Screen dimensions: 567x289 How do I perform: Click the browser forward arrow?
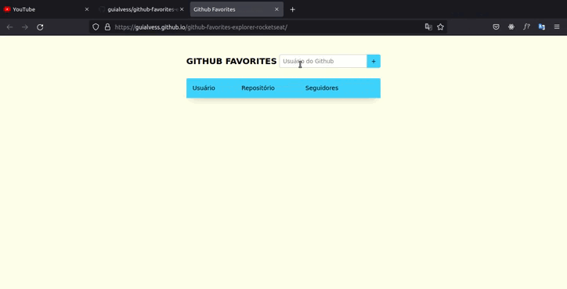point(24,27)
